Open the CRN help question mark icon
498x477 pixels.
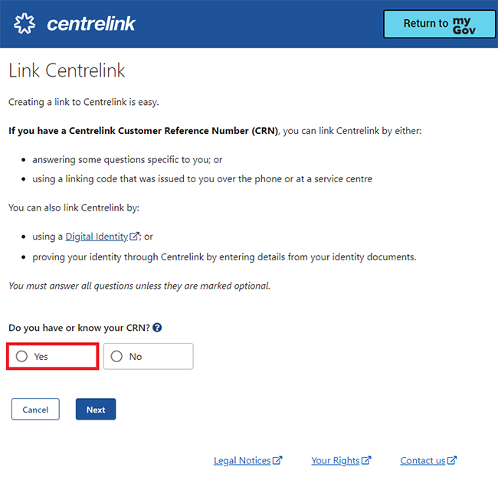[x=157, y=328]
